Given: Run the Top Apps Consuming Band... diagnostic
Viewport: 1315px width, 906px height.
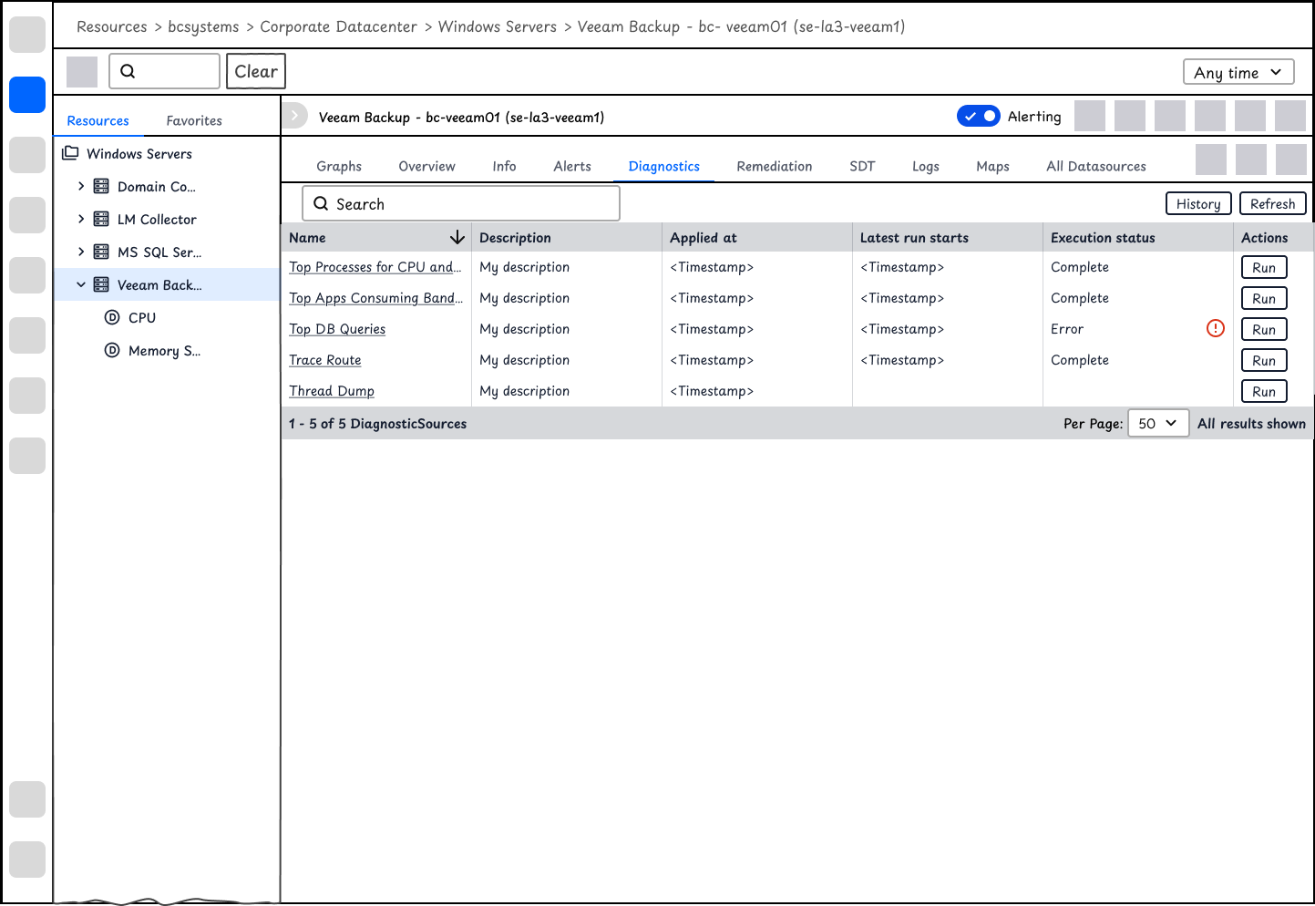Looking at the screenshot, I should point(1264,298).
